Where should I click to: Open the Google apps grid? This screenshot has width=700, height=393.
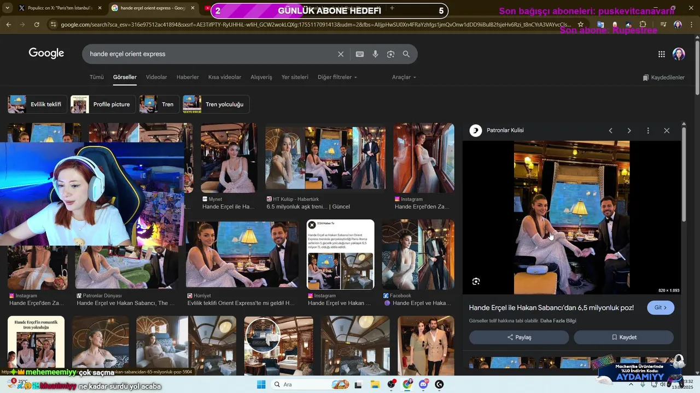pyautogui.click(x=662, y=54)
